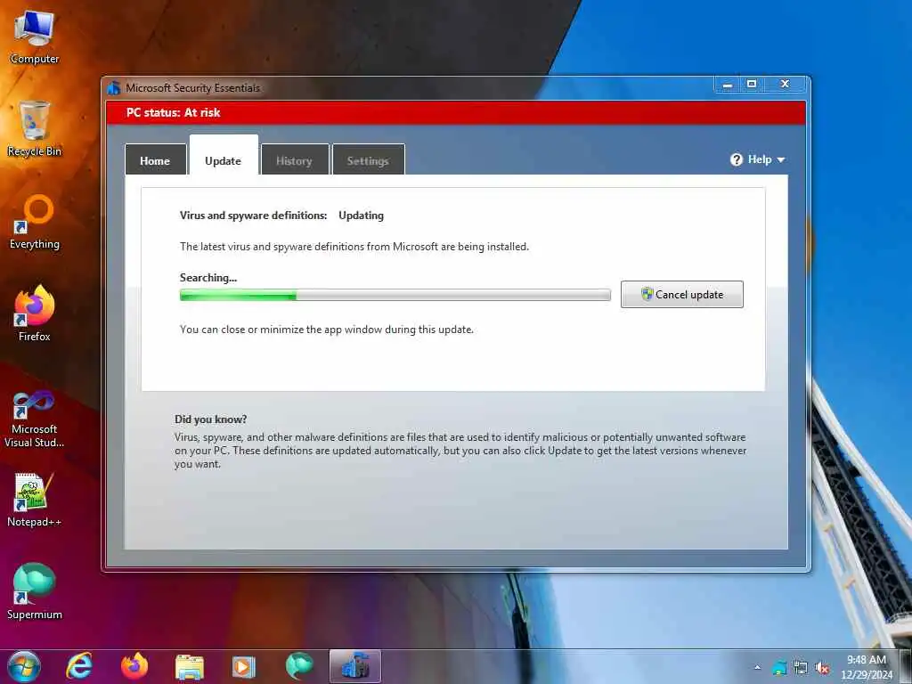Viewport: 912px width, 684px height.
Task: Click the 'Updating' definitions status
Action: (x=362, y=216)
